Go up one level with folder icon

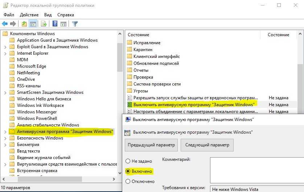[x=24, y=24]
